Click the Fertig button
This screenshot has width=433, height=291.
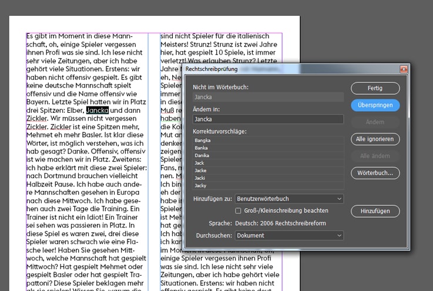tap(375, 88)
